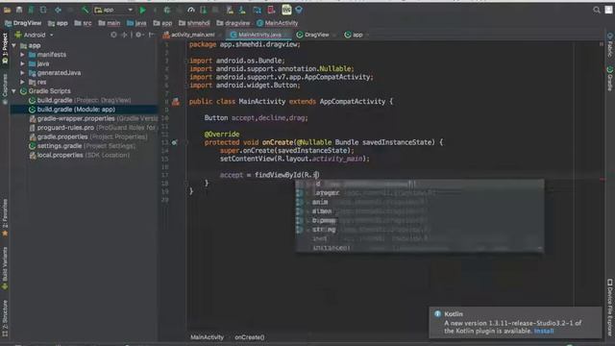Click the src breadcrumb

[83, 23]
